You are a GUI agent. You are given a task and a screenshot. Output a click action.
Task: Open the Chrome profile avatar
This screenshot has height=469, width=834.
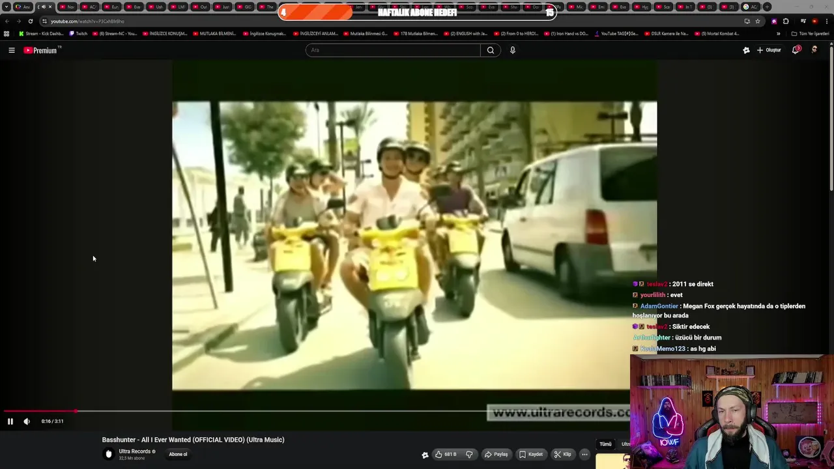coord(814,21)
